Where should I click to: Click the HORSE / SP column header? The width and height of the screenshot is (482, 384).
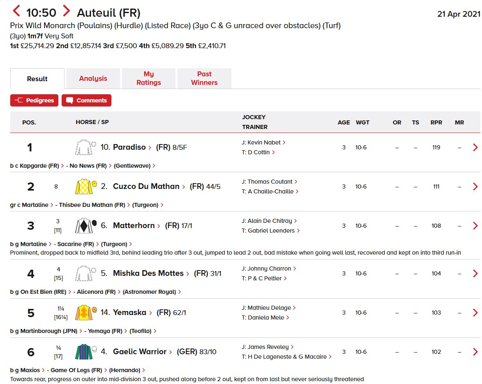(x=92, y=122)
